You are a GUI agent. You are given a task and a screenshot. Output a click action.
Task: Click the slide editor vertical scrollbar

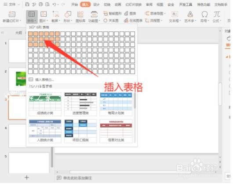pyautogui.click(x=220, y=94)
